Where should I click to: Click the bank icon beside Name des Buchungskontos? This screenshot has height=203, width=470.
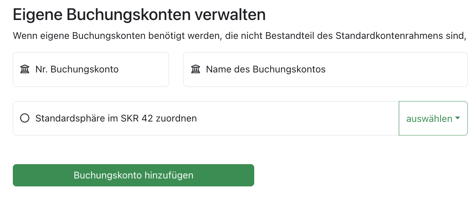point(195,69)
